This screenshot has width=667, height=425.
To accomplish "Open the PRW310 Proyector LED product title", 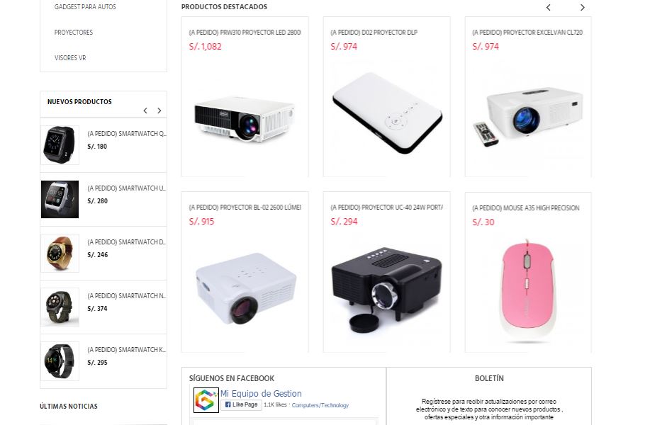I will click(245, 33).
